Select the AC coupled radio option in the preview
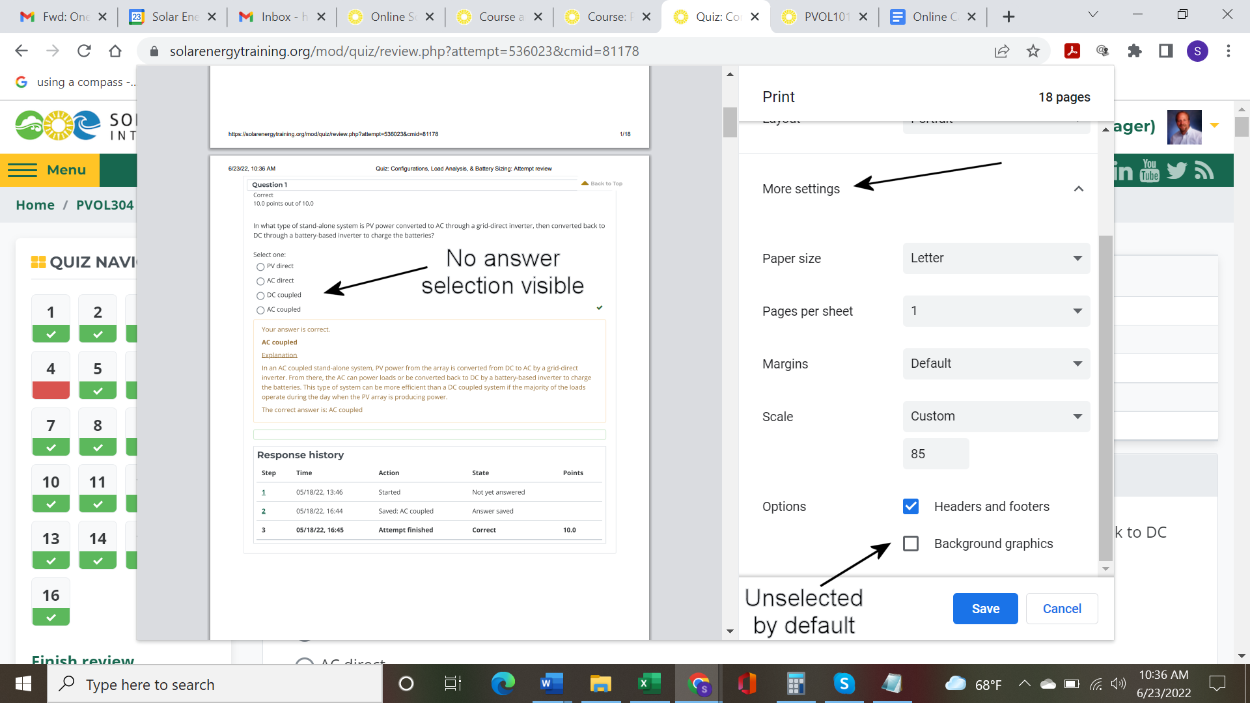 click(260, 310)
